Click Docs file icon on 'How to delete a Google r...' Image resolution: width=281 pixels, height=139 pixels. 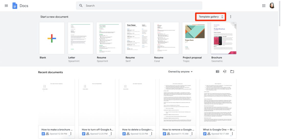click(x=124, y=134)
